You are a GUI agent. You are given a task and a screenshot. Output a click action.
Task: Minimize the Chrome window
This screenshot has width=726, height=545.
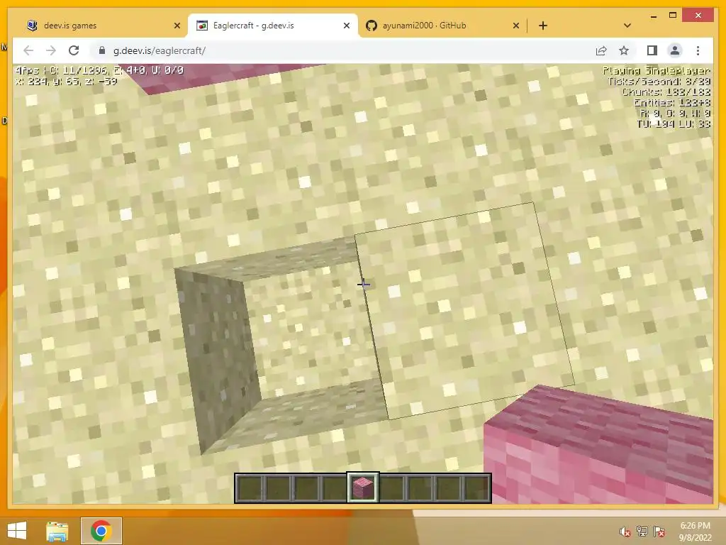653,16
